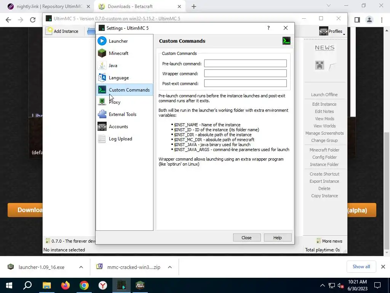Focus the Post-exit command field
The height and width of the screenshot is (293, 390).
tap(245, 84)
